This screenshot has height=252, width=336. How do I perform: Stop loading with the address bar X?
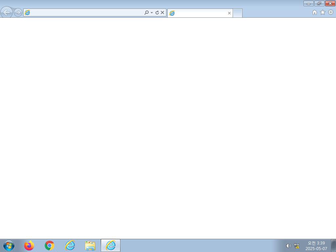click(x=162, y=12)
